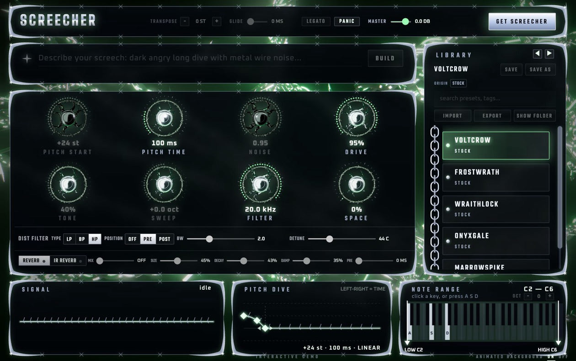Click the Import button
The image size is (576, 361).
point(453,116)
